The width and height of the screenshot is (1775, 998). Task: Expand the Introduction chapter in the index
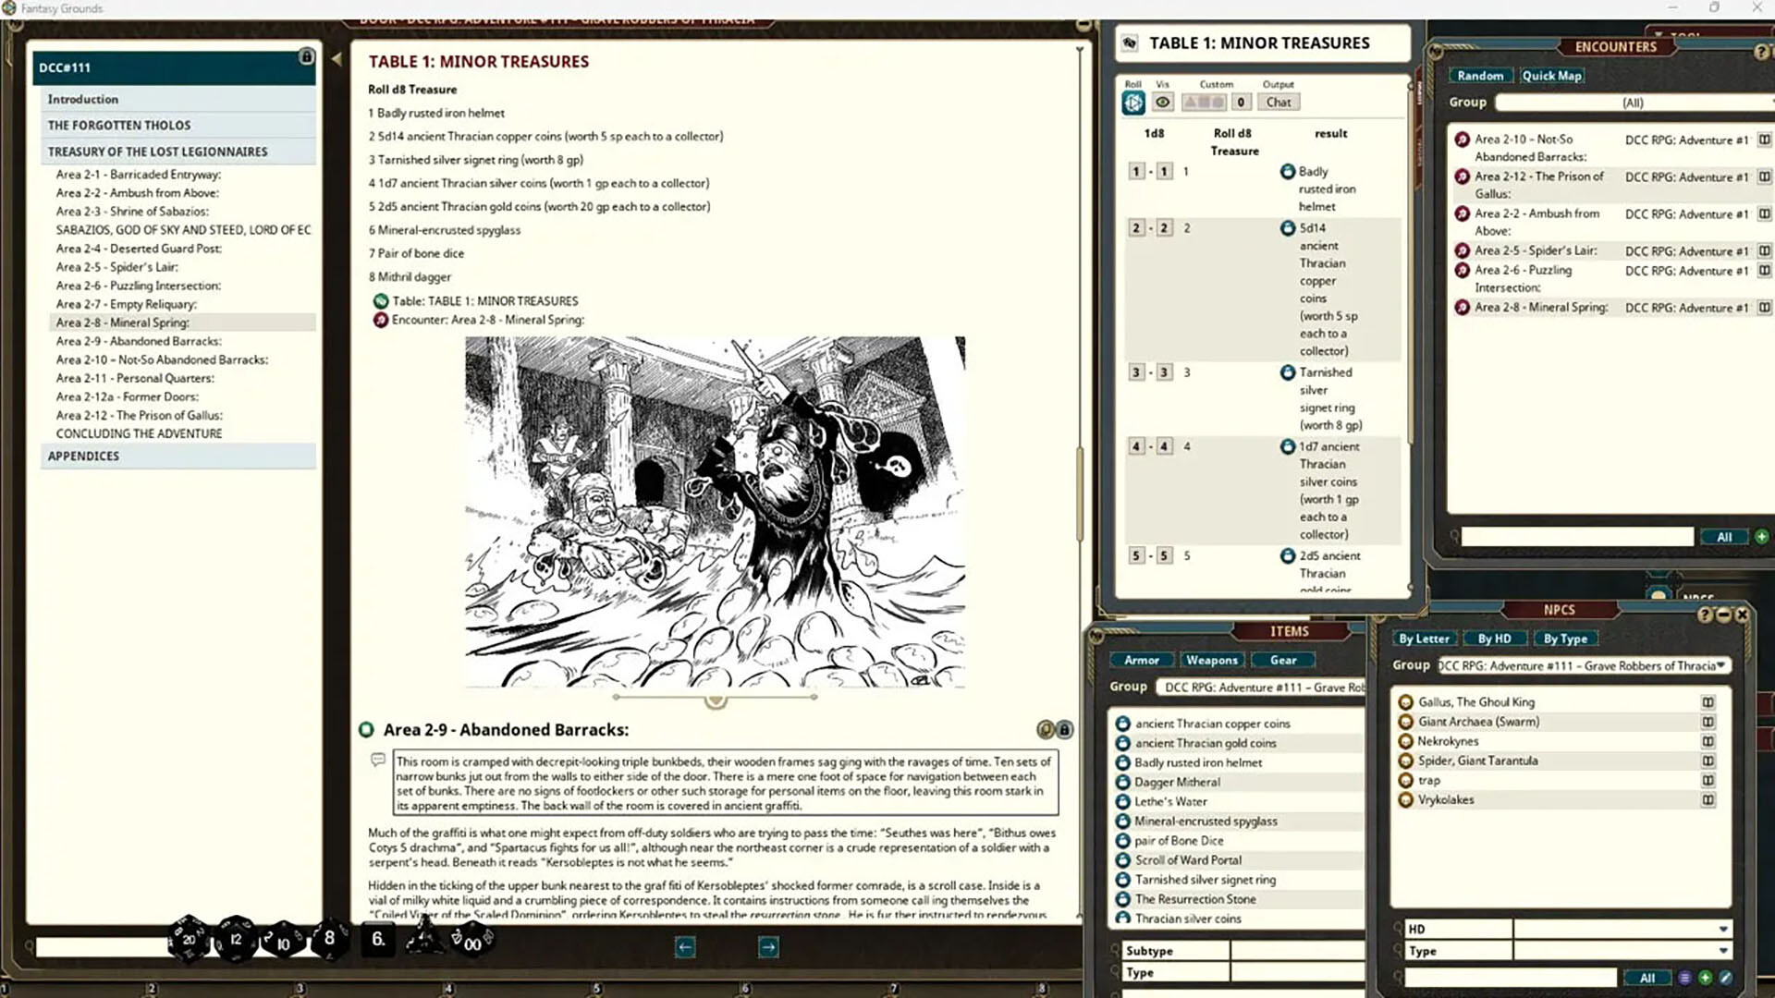[177, 99]
